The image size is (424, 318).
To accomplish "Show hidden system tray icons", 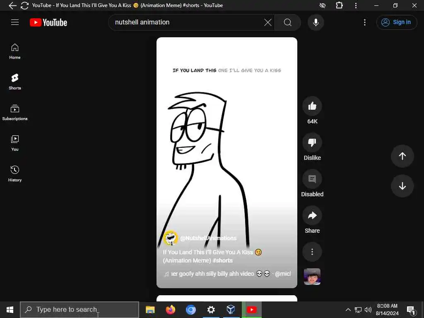I will click(348, 310).
